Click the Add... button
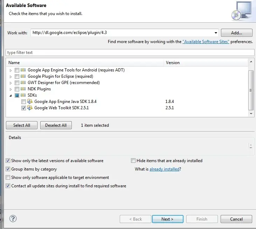256x229 pixels. [236, 33]
